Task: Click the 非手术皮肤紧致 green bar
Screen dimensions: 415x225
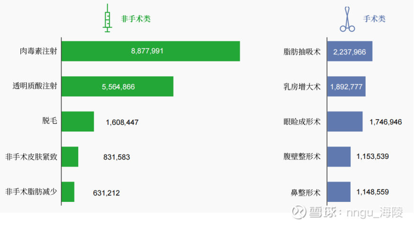Action: (x=70, y=157)
